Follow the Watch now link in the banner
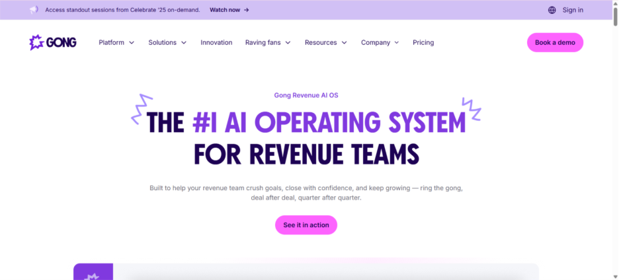 pos(224,10)
